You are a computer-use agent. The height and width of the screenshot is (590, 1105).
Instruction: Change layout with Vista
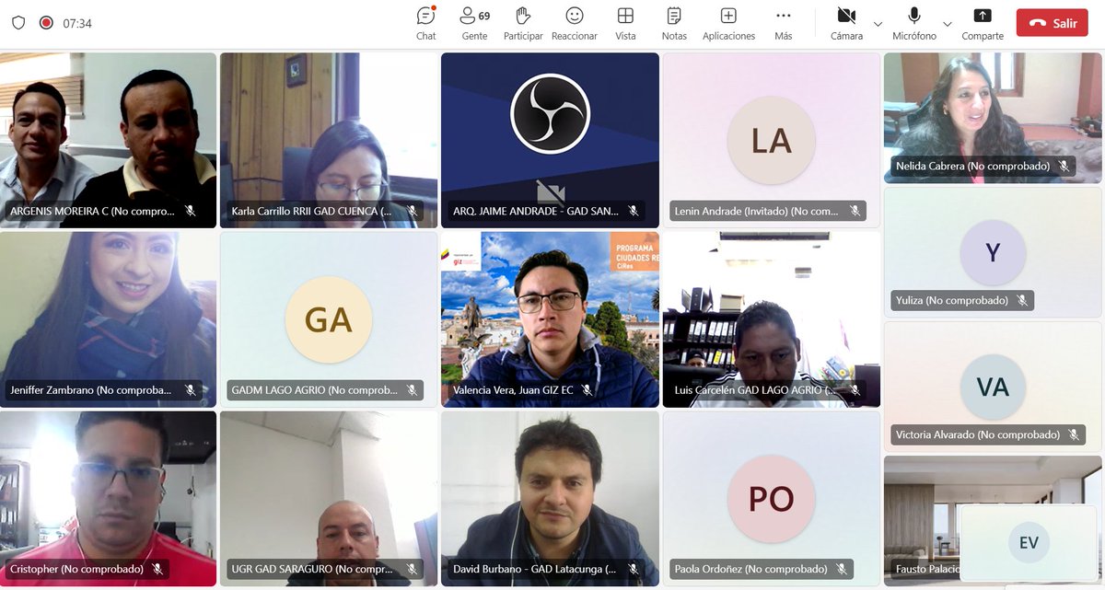[x=625, y=23]
